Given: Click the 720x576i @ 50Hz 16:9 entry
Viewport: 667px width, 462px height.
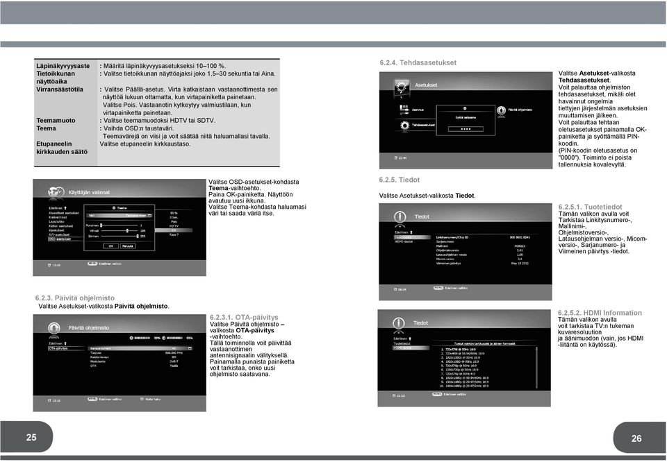Looking at the screenshot, I should [x=458, y=350].
